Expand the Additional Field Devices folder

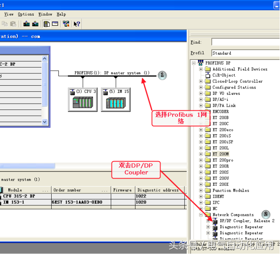(x=201, y=69)
